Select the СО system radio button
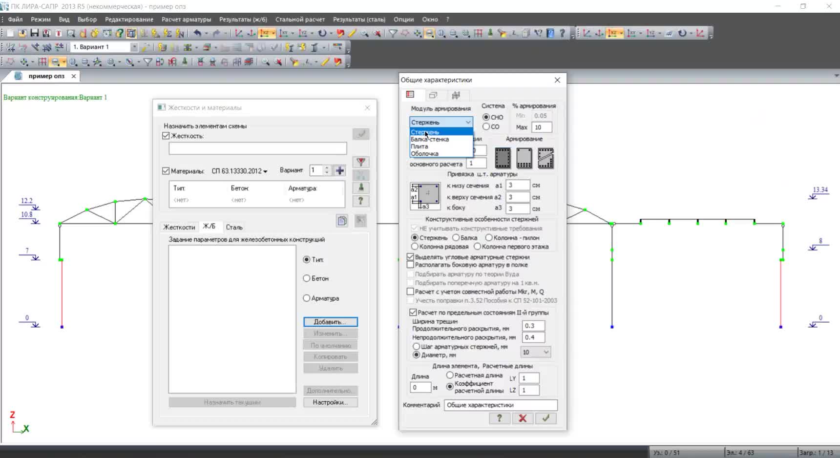840x458 pixels. point(486,126)
